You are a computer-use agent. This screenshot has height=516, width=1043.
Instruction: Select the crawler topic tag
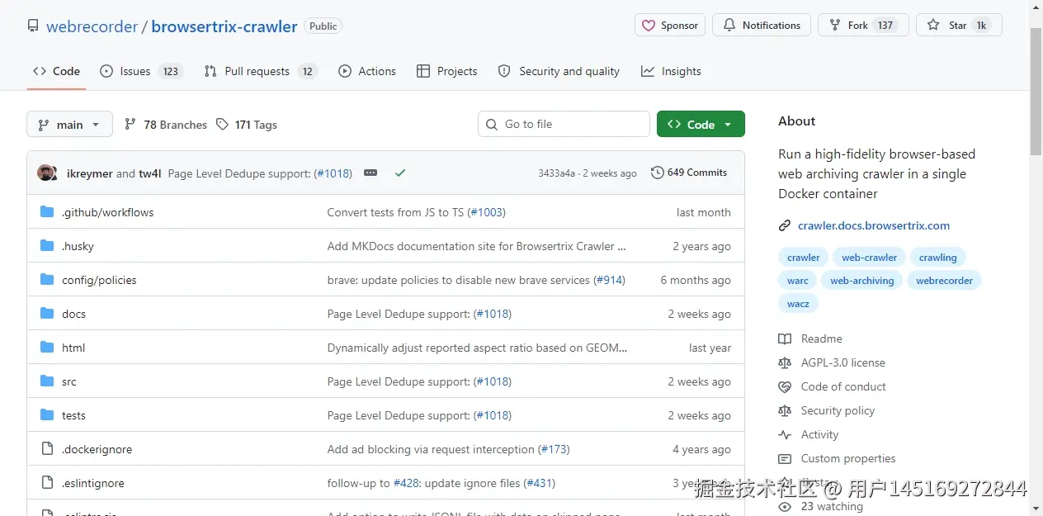coord(804,258)
